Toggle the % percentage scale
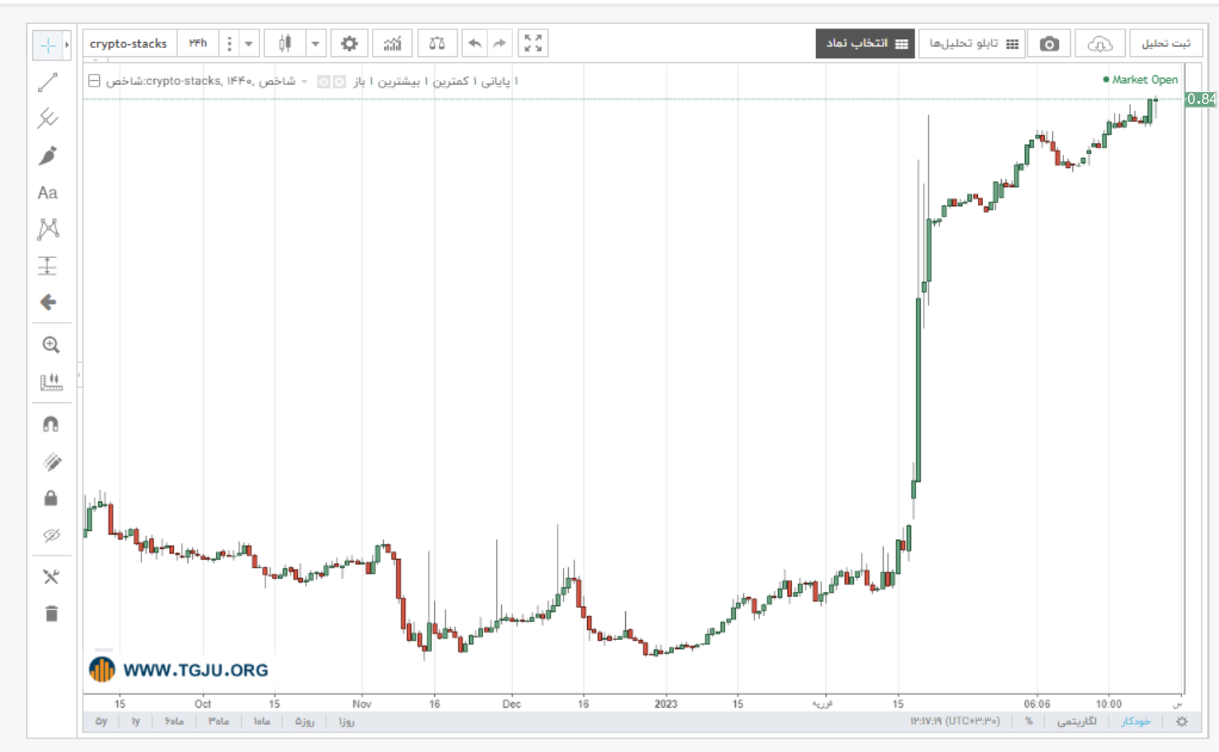The image size is (1219, 752). (1029, 721)
